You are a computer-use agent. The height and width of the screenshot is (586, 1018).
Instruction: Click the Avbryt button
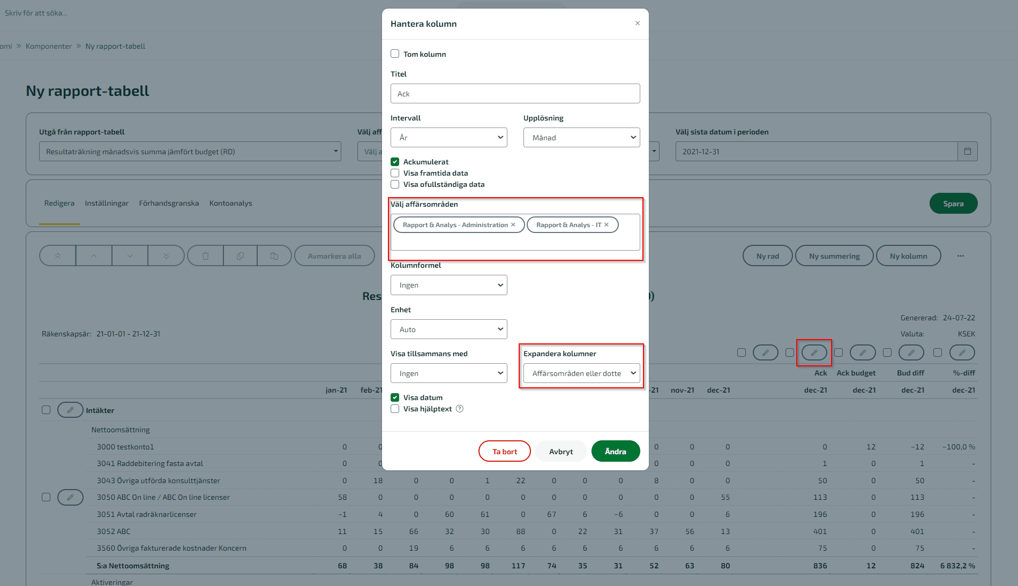(x=561, y=451)
